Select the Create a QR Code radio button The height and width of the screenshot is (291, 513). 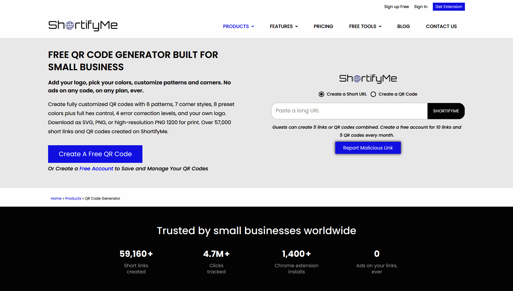pyautogui.click(x=373, y=94)
